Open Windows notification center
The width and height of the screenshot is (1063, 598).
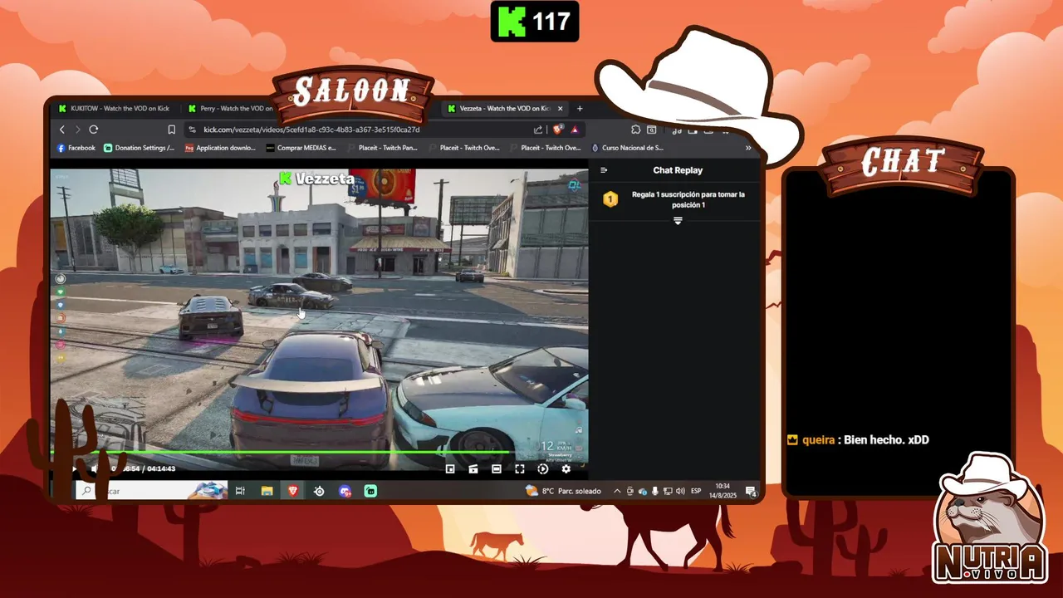click(x=751, y=492)
